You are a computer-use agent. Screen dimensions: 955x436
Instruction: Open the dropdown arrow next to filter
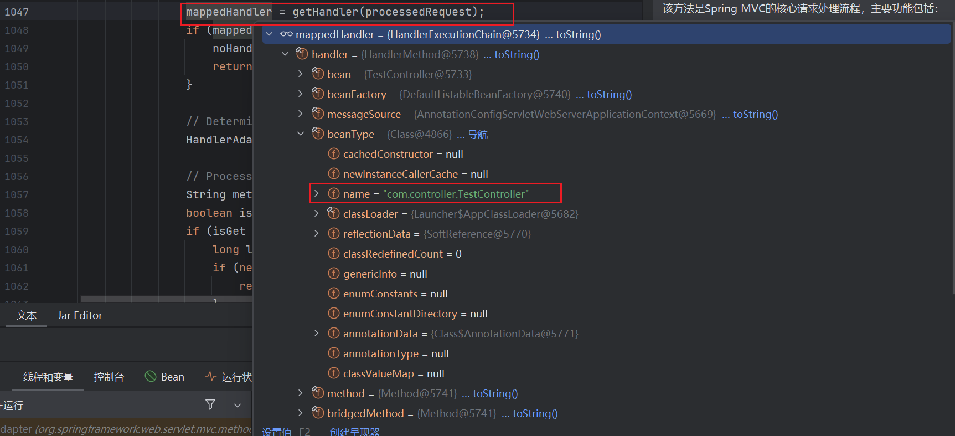[x=238, y=406]
